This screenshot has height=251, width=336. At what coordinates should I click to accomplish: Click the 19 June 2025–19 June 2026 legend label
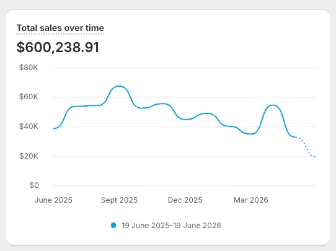171,226
